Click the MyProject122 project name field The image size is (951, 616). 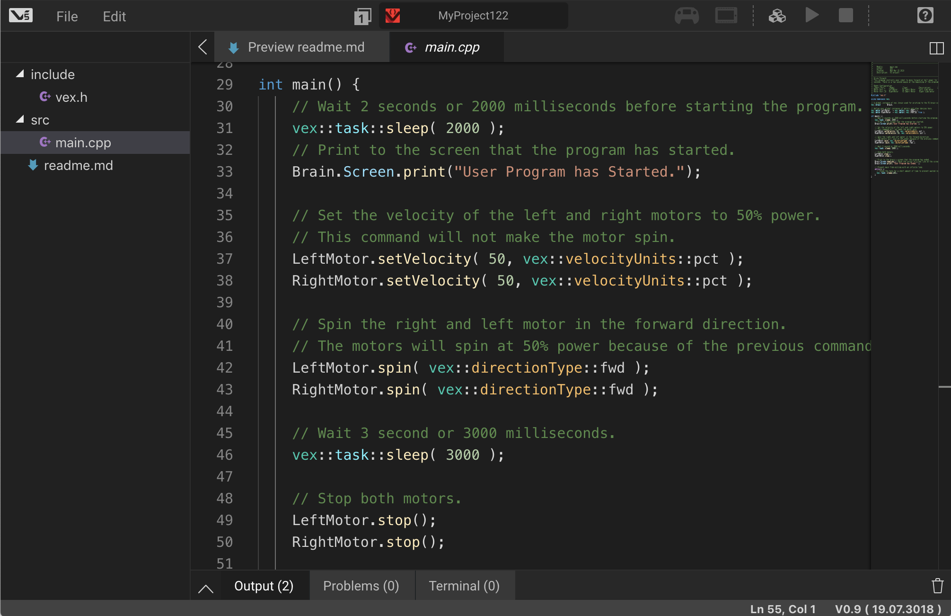click(x=473, y=16)
